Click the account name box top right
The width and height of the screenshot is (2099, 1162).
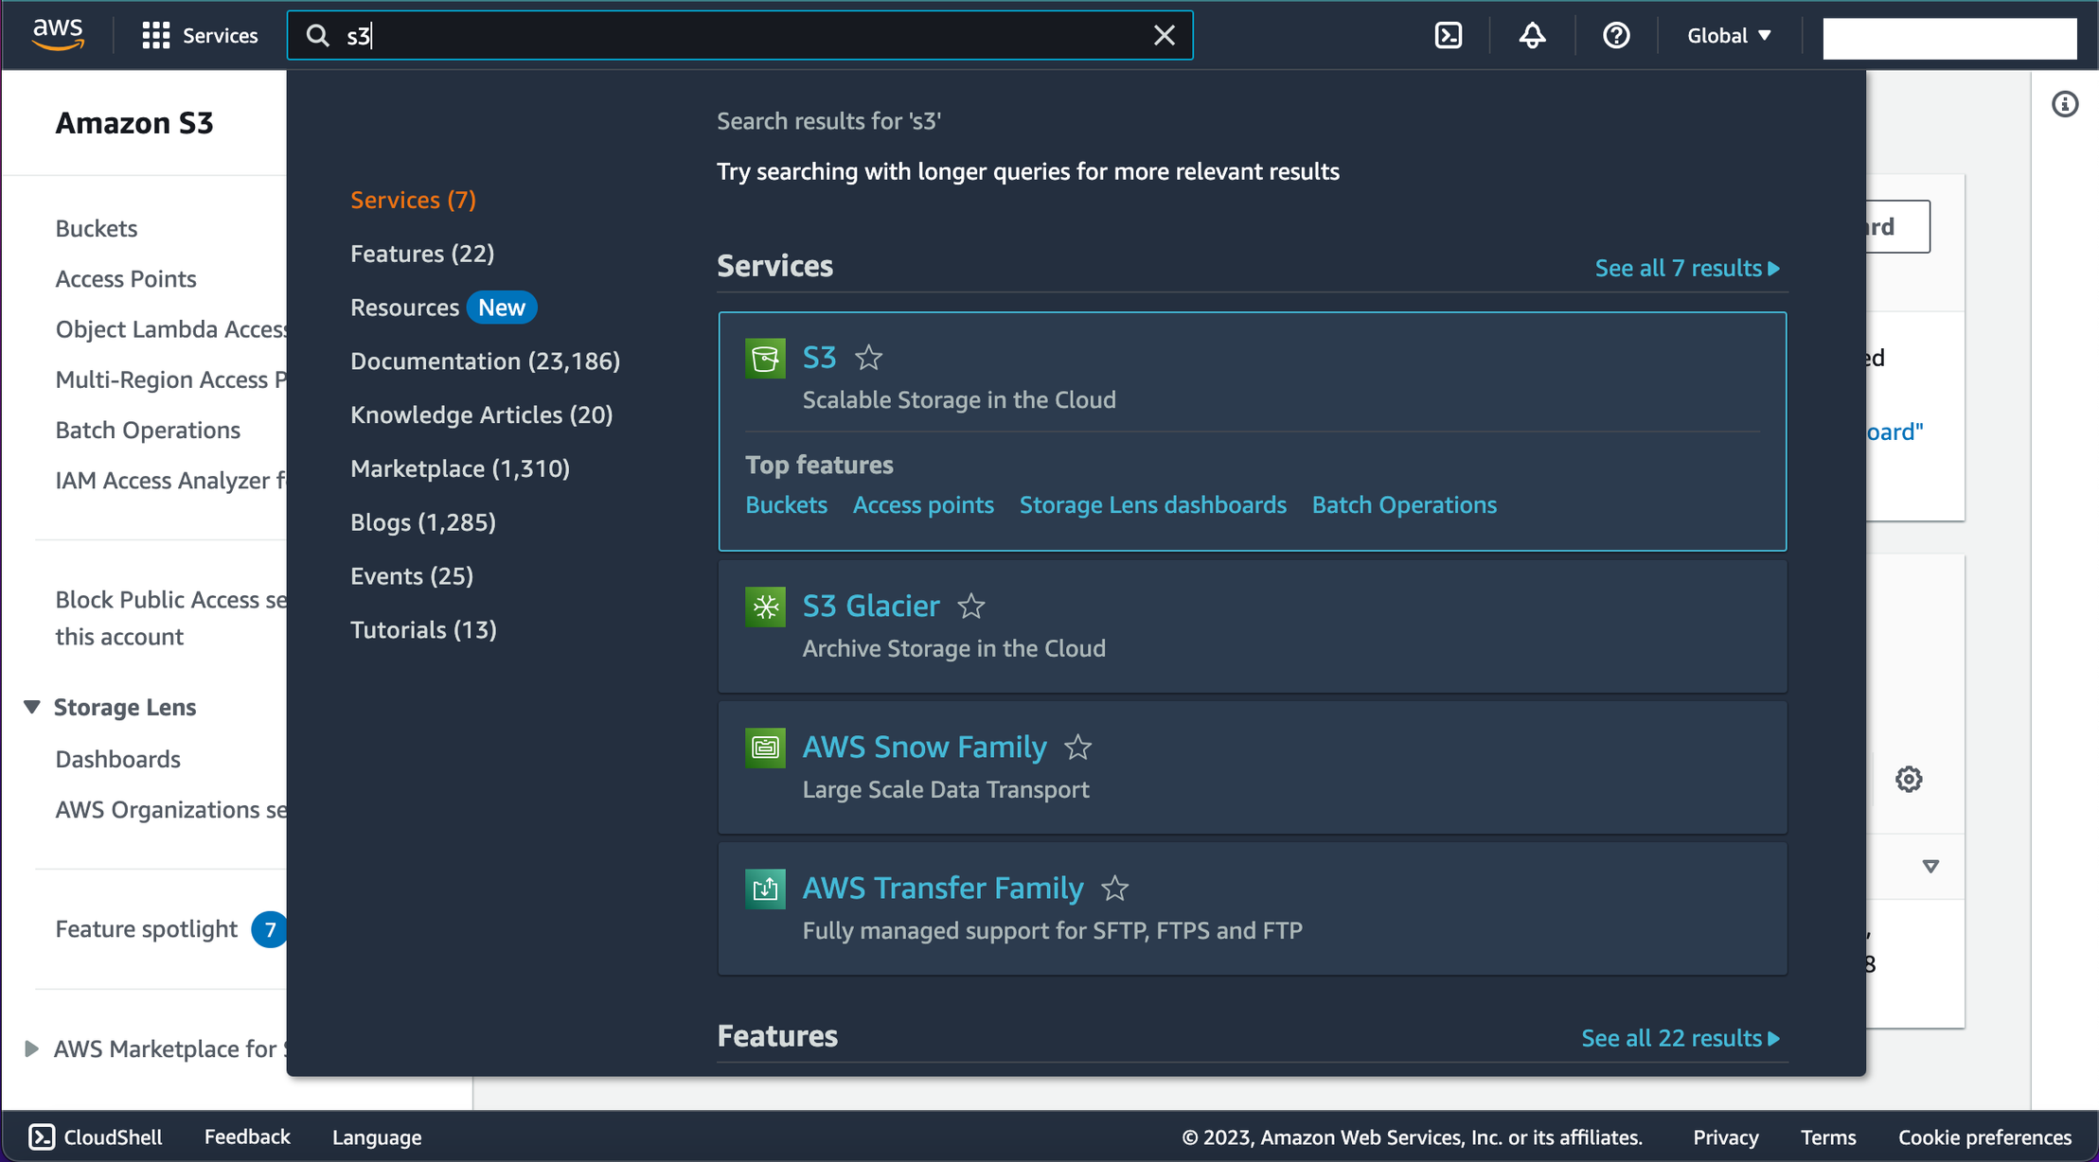(1949, 38)
